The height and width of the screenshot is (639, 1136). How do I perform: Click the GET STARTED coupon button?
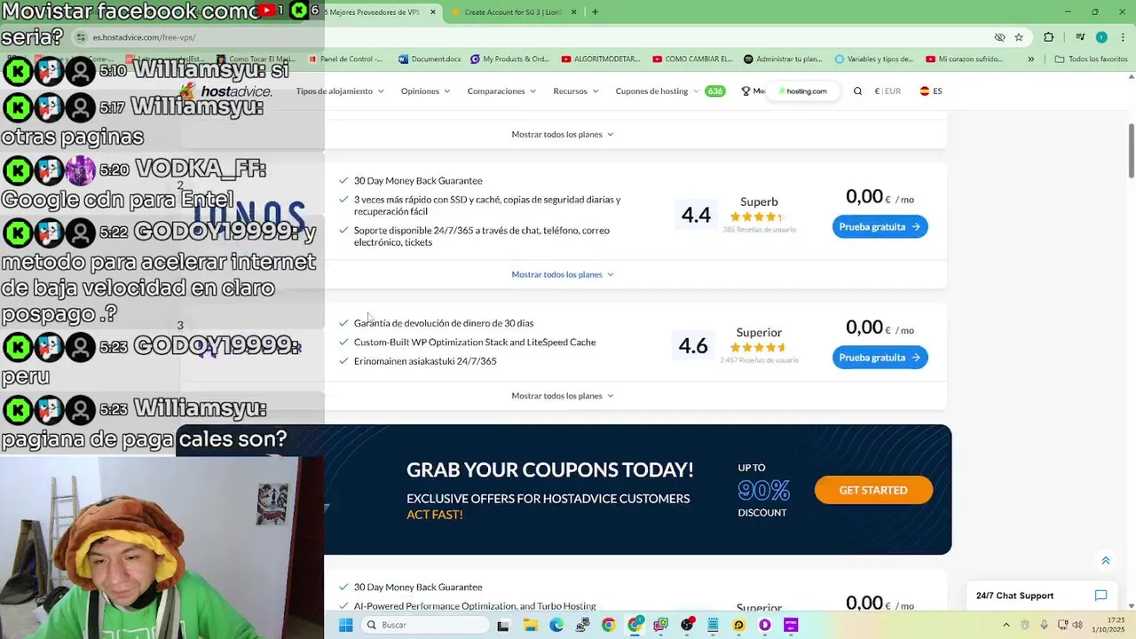click(x=873, y=490)
